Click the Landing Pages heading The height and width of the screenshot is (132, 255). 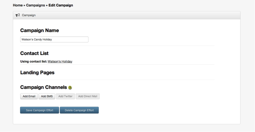click(x=37, y=73)
